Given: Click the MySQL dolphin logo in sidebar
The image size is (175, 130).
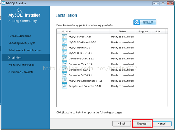Looking at the screenshot, I should tap(20, 10).
